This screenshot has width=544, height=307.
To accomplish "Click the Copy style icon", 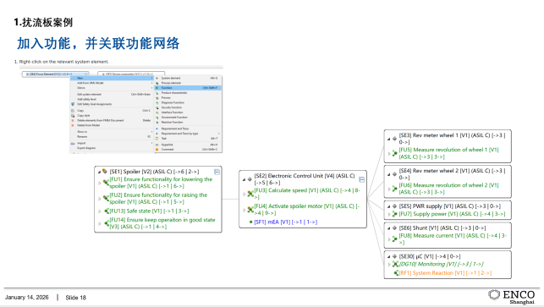I will click(x=73, y=116).
